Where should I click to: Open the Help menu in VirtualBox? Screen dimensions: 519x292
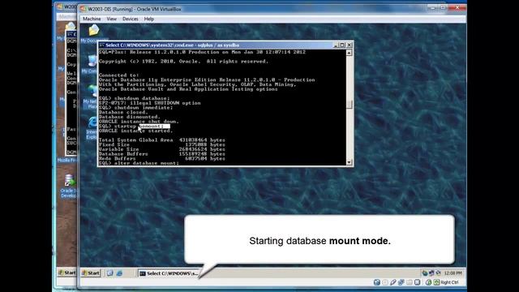click(149, 19)
